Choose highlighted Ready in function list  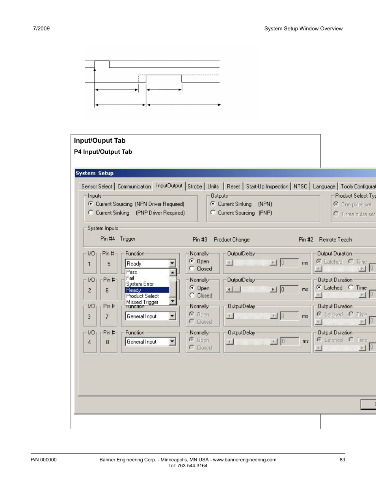[x=147, y=290]
